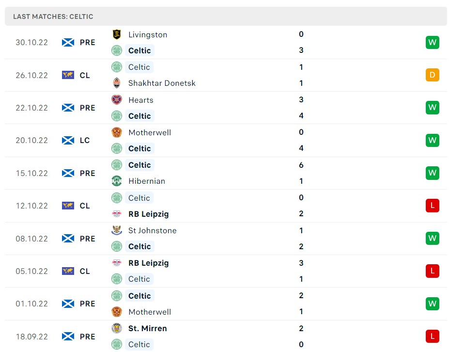Open the Hibernian team name link
Viewport: 449px width, 352px height.
click(x=147, y=181)
